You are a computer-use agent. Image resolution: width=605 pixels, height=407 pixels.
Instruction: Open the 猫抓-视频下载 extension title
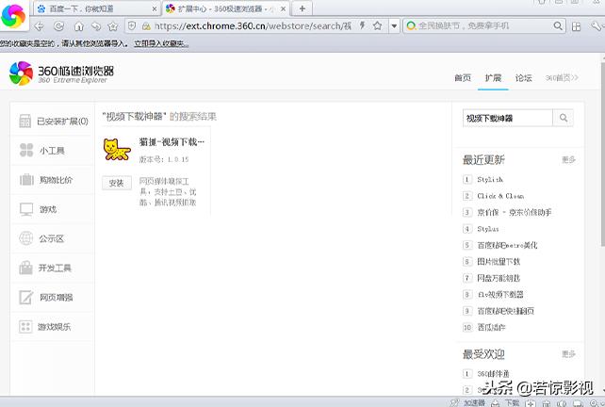pyautogui.click(x=172, y=142)
